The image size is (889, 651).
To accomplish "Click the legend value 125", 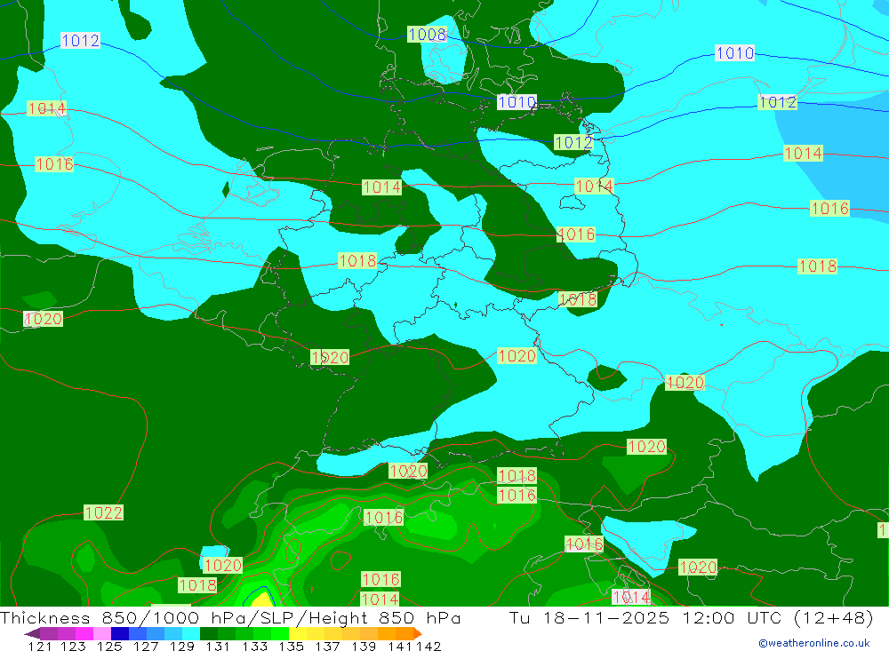I will pyautogui.click(x=108, y=647).
